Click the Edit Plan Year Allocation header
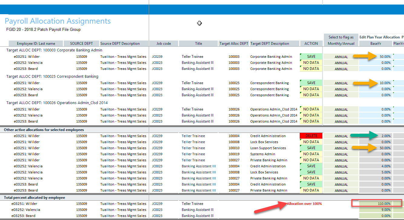 (x=380, y=37)
